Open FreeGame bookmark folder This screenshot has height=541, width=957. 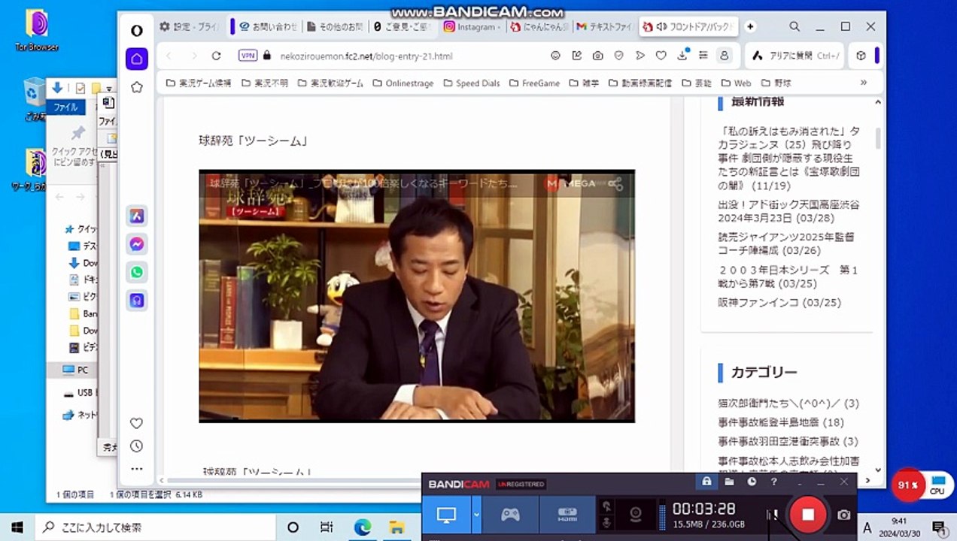click(x=535, y=83)
